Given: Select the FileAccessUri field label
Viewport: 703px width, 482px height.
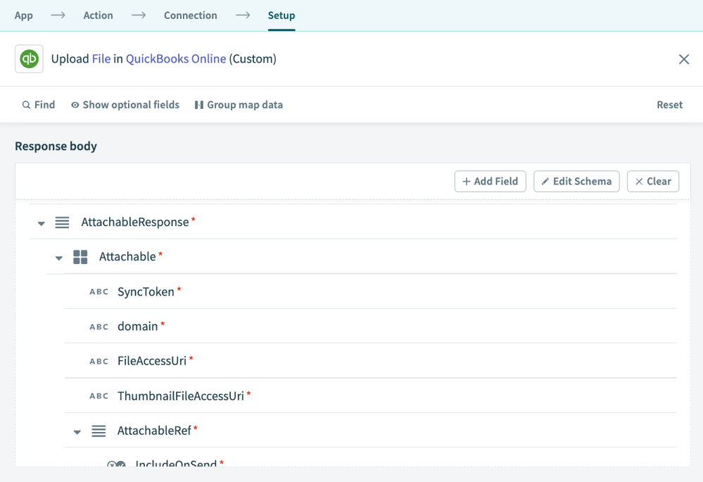Looking at the screenshot, I should 152,361.
